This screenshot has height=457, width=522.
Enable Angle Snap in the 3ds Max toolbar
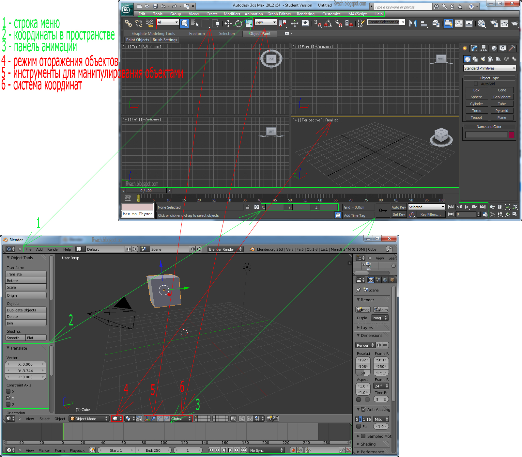(x=328, y=23)
